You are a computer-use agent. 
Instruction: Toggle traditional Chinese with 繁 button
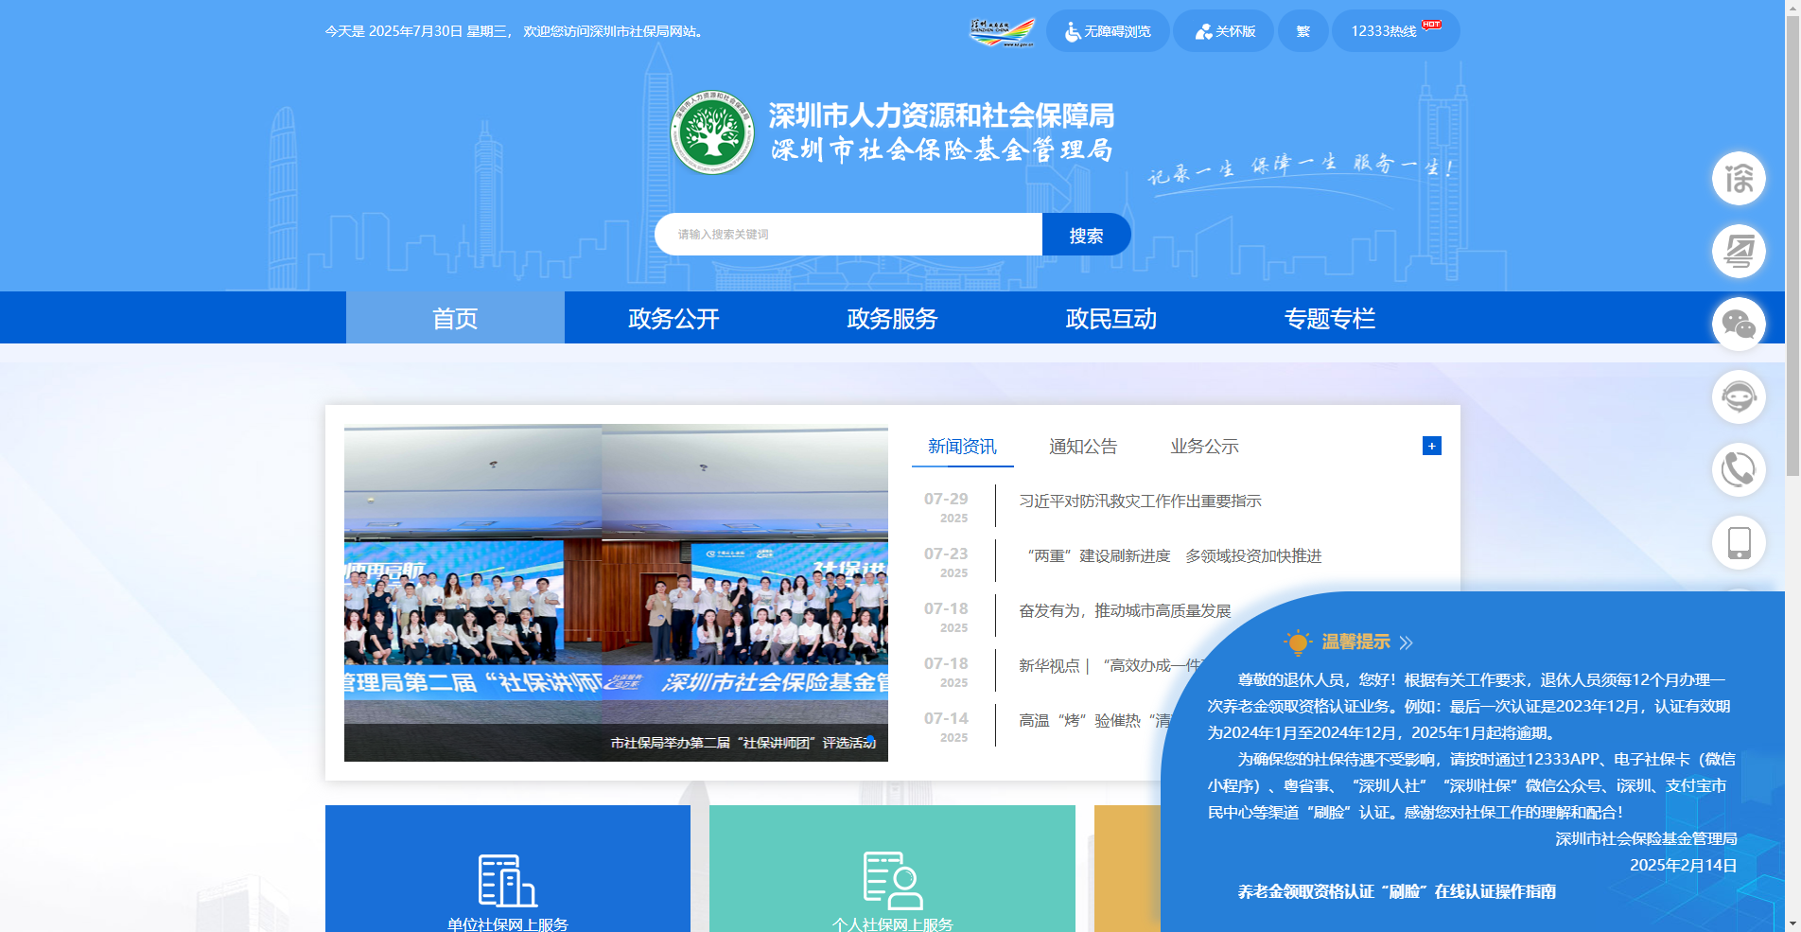pyautogui.click(x=1303, y=30)
